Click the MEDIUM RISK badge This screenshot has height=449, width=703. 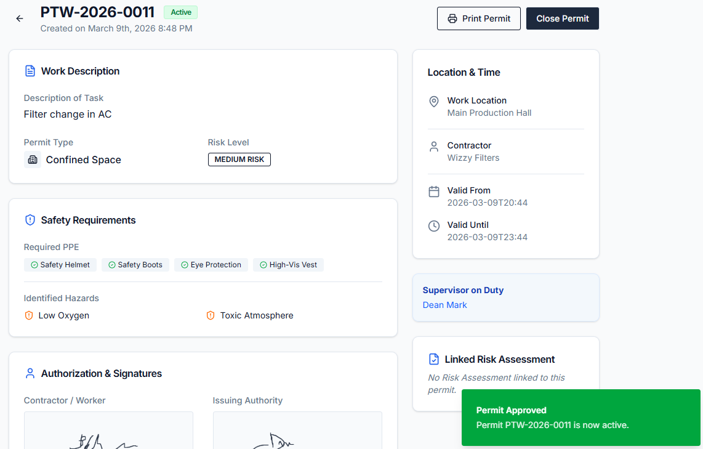pyautogui.click(x=239, y=160)
